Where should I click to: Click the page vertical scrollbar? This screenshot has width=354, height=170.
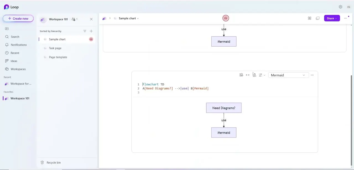click(x=352, y=120)
